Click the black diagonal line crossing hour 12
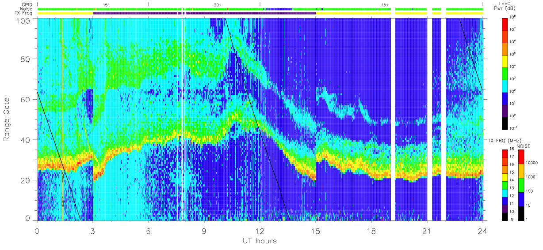 pos(257,119)
